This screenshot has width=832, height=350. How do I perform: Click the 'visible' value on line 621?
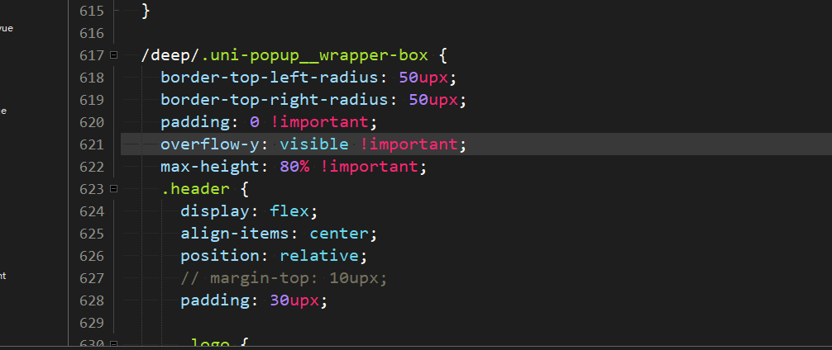click(x=314, y=144)
